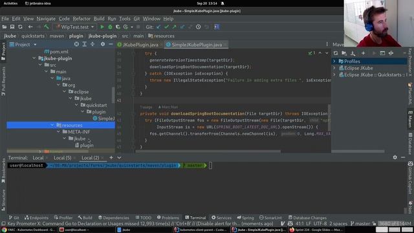Open the File menu
The width and height of the screenshot is (414, 233).
coord(5,19)
